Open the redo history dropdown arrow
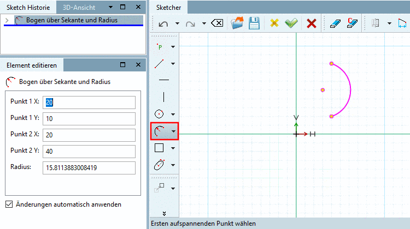410x229 pixels. (x=204, y=23)
